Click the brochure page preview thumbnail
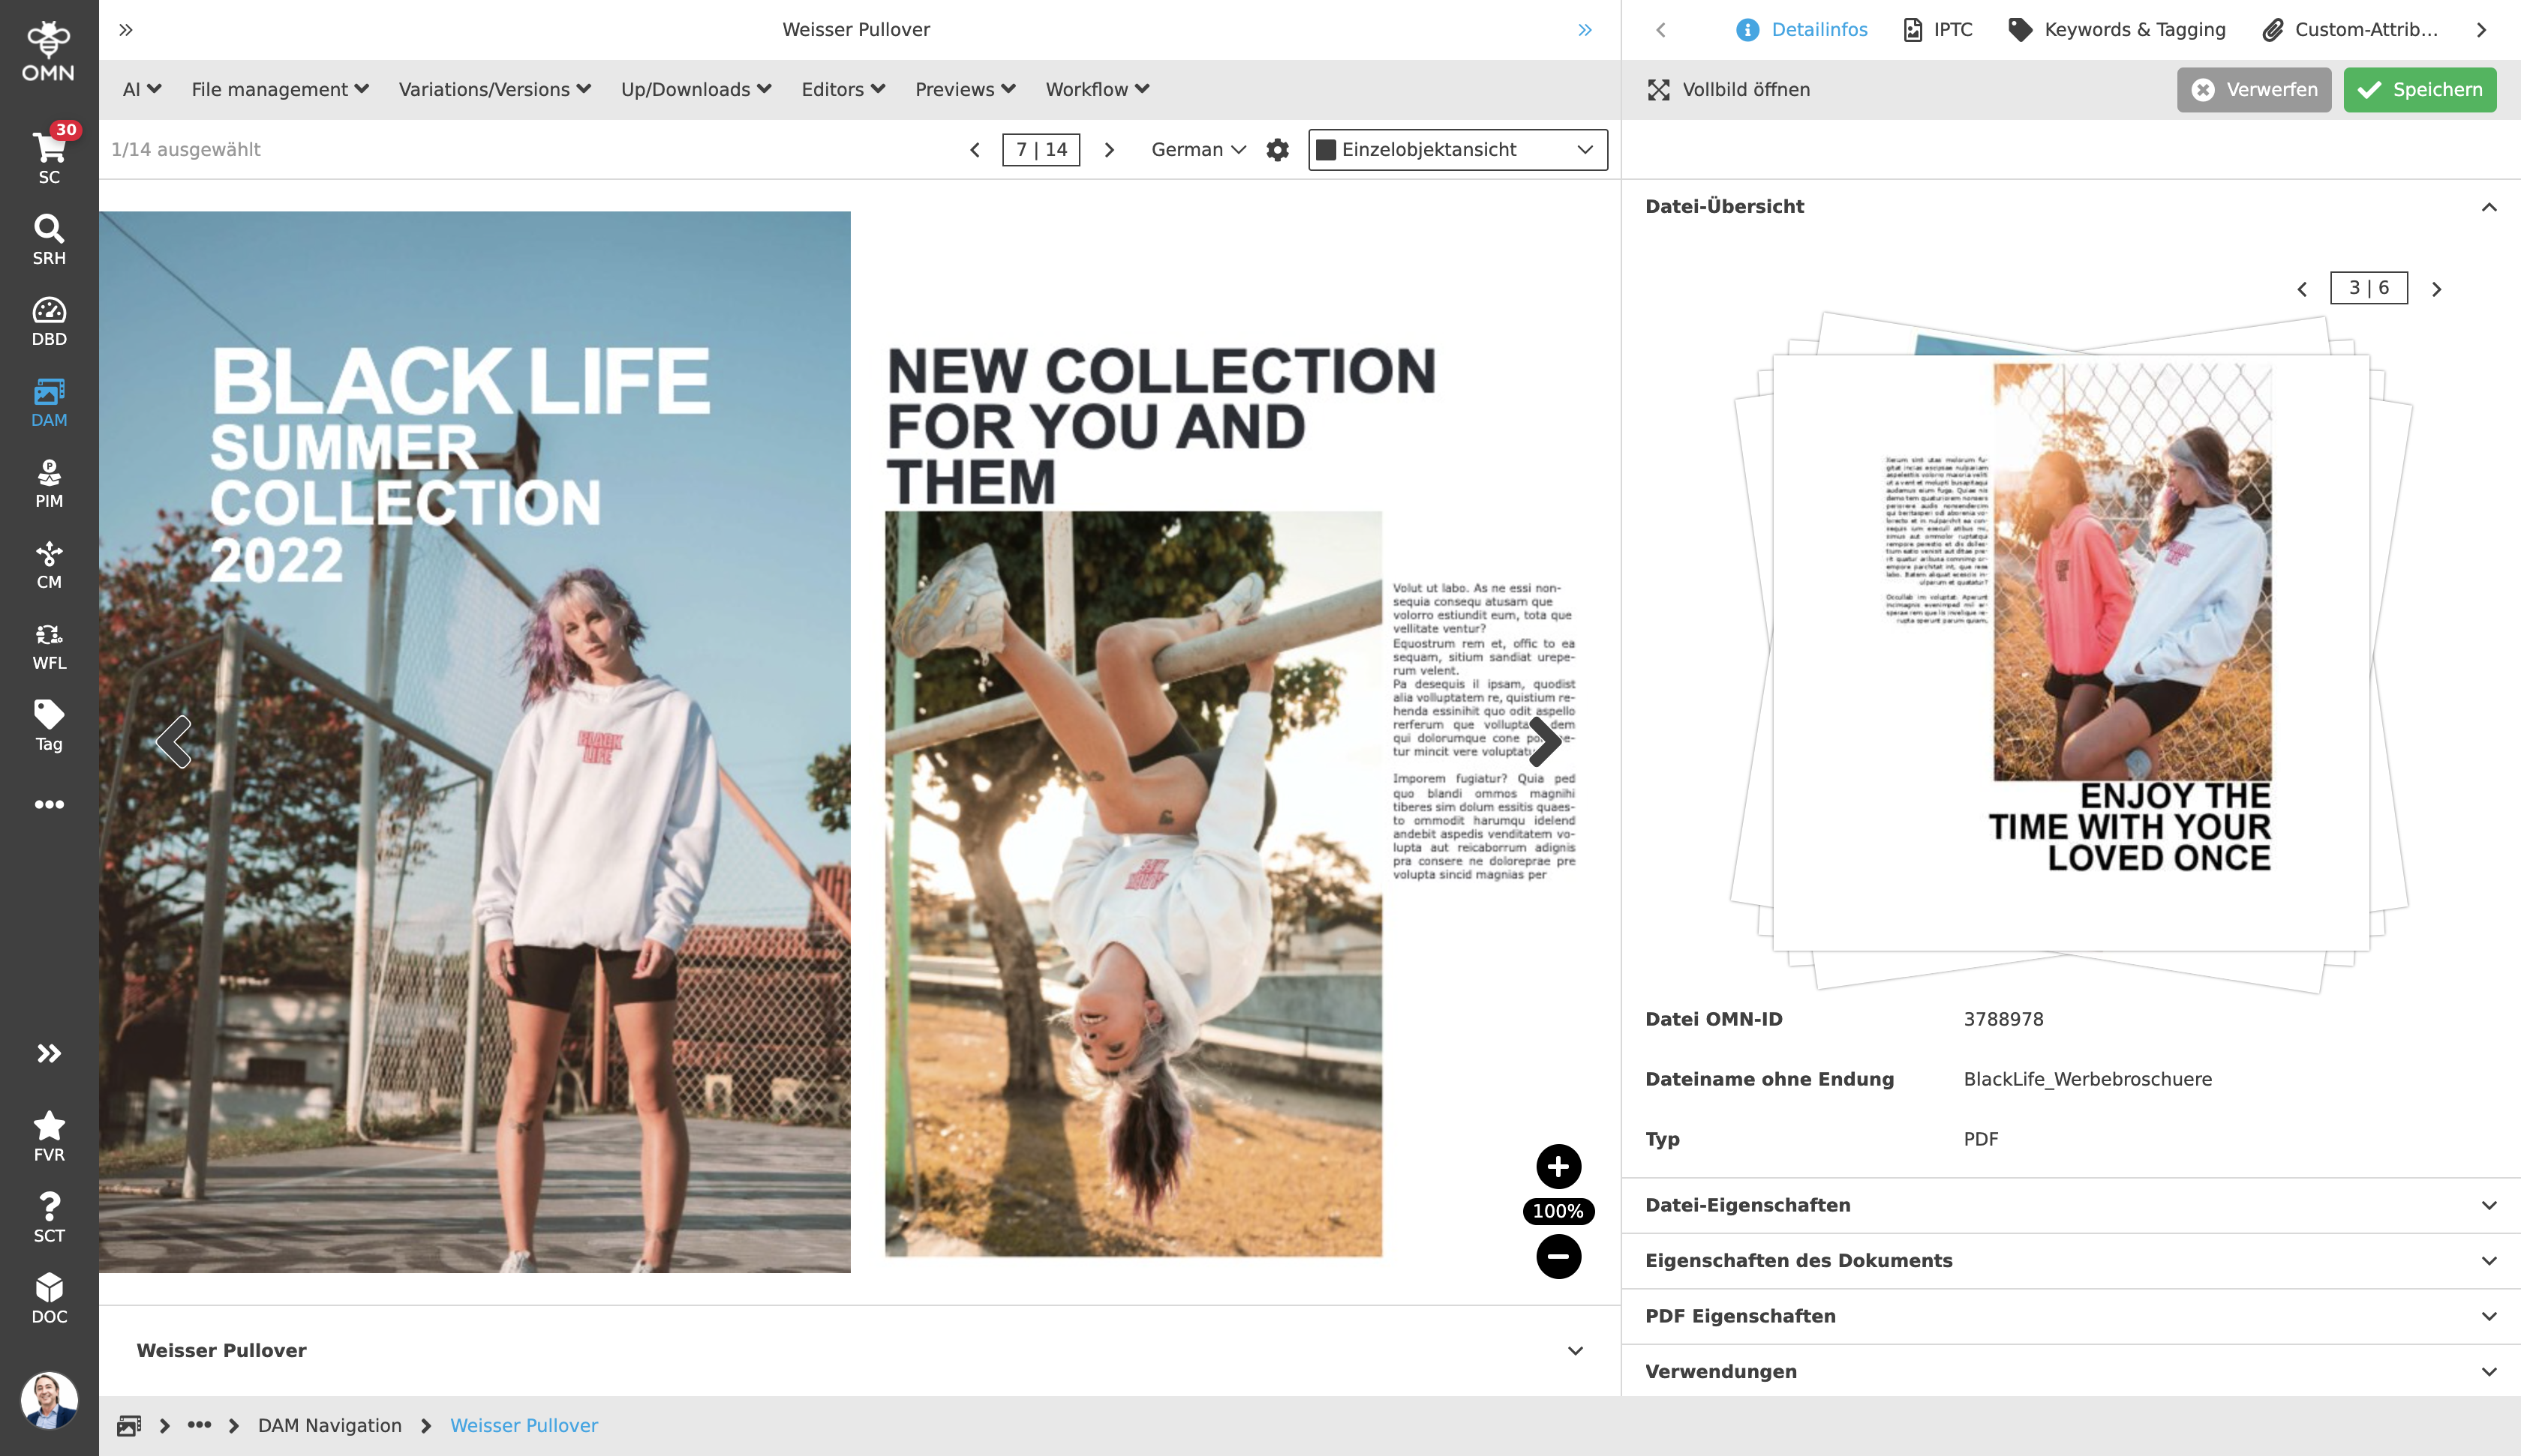Image resolution: width=2521 pixels, height=1456 pixels. point(2070,650)
